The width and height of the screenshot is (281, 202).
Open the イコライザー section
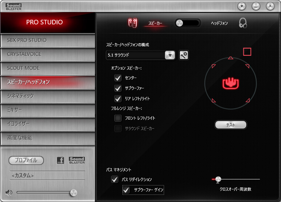coord(48,124)
